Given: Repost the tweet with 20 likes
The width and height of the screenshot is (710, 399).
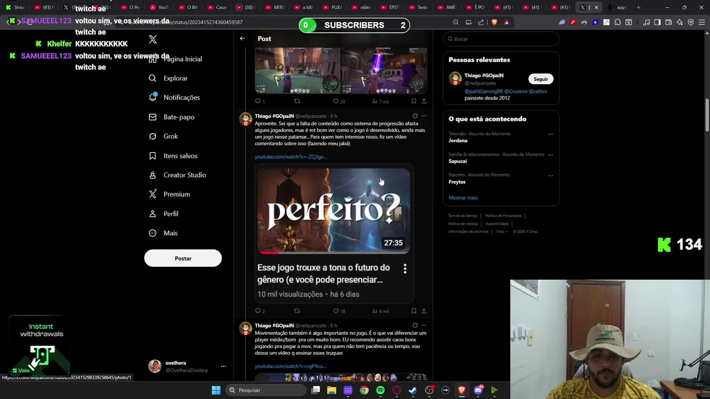Looking at the screenshot, I should pyautogui.click(x=297, y=101).
